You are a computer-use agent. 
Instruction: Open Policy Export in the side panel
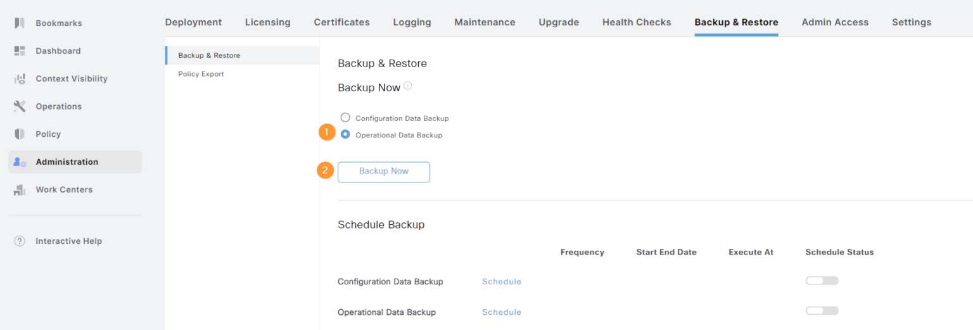[x=201, y=74]
